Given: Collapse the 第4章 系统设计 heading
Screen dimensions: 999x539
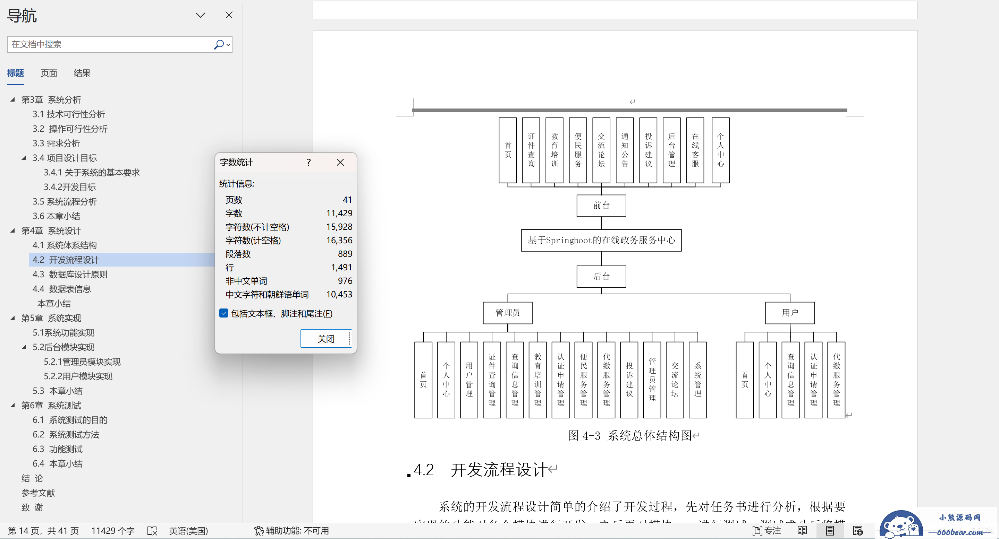Looking at the screenshot, I should coord(12,231).
